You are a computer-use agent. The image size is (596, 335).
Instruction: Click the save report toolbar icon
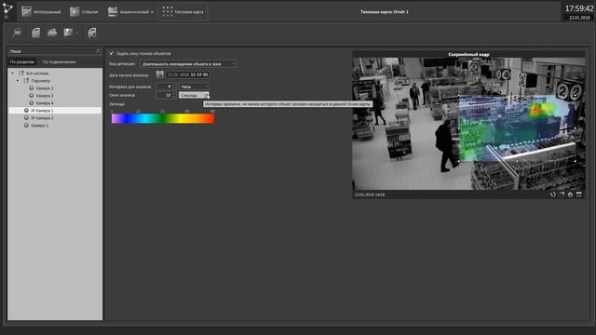(x=68, y=33)
